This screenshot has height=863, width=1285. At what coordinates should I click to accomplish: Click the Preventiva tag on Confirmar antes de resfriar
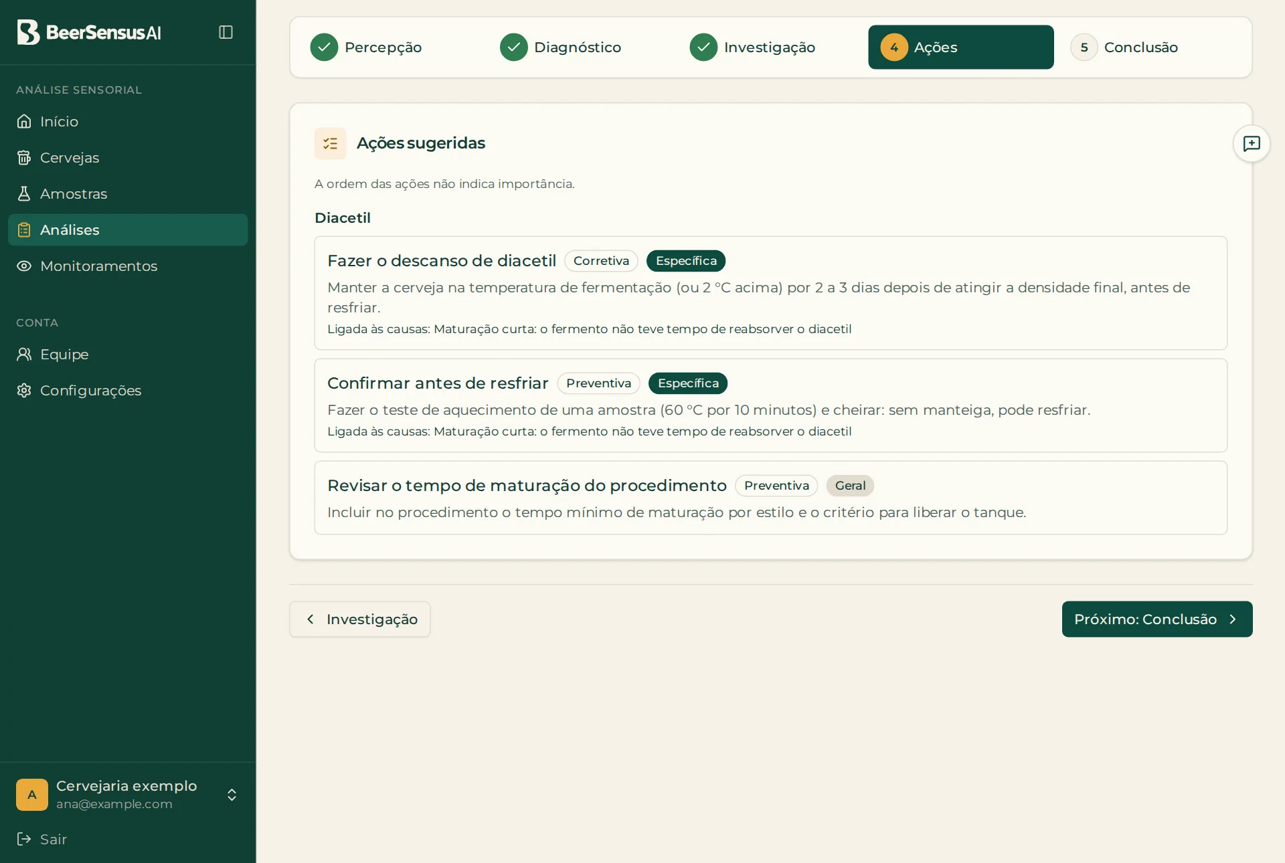(x=599, y=383)
